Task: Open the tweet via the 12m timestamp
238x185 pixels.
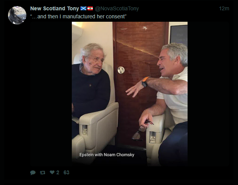Action: tap(224, 8)
